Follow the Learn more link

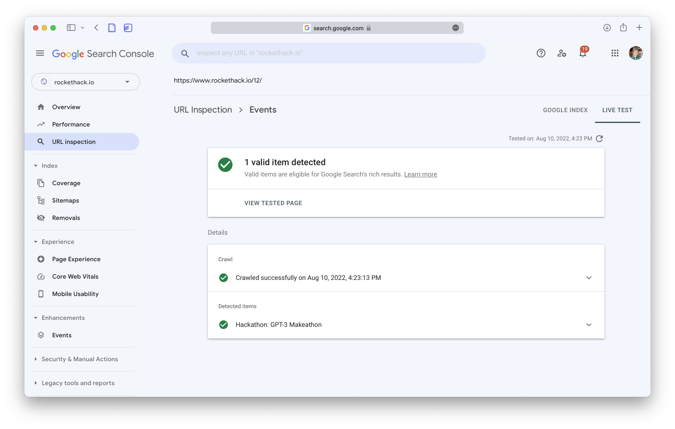(x=421, y=174)
